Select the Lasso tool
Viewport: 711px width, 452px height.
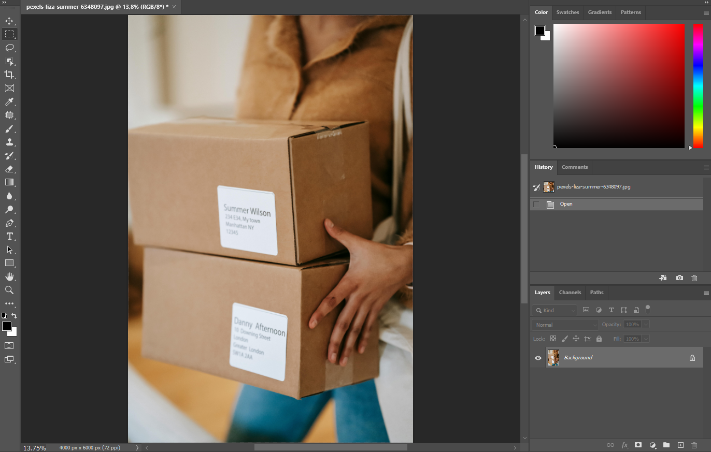pos(9,48)
